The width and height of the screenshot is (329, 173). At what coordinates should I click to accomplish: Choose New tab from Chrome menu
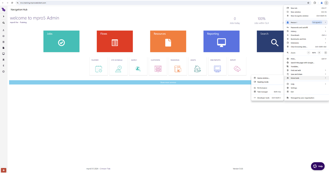click(x=306, y=8)
